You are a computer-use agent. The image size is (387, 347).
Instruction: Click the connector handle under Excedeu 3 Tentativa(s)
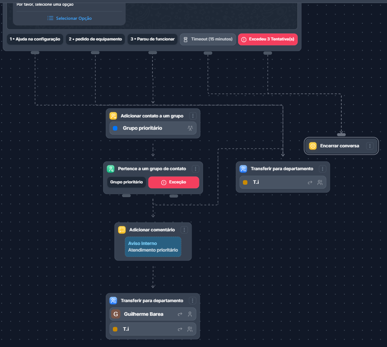(268, 53)
